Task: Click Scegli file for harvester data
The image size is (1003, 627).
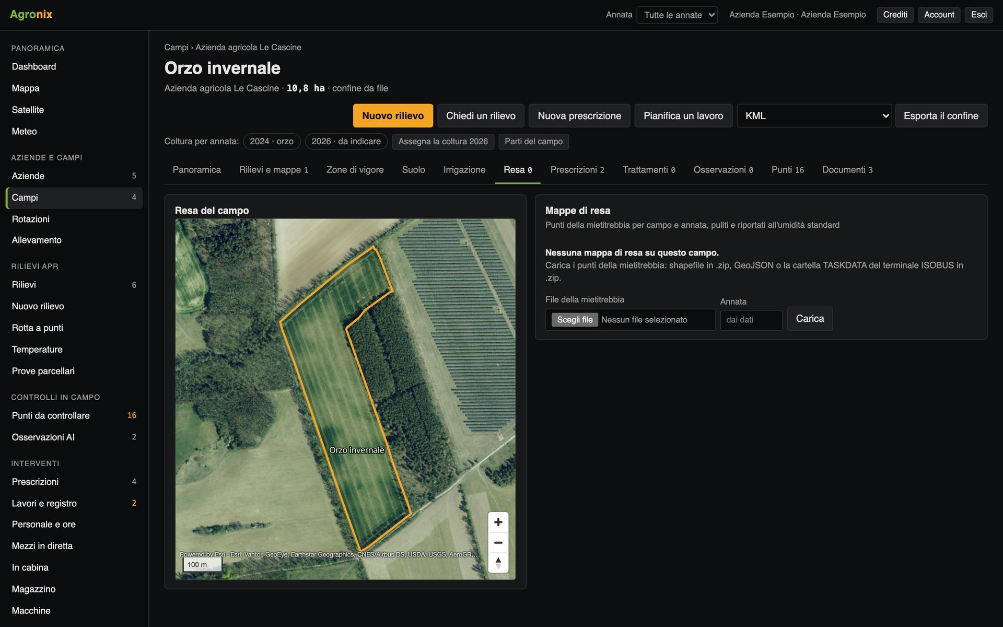Action: [575, 320]
